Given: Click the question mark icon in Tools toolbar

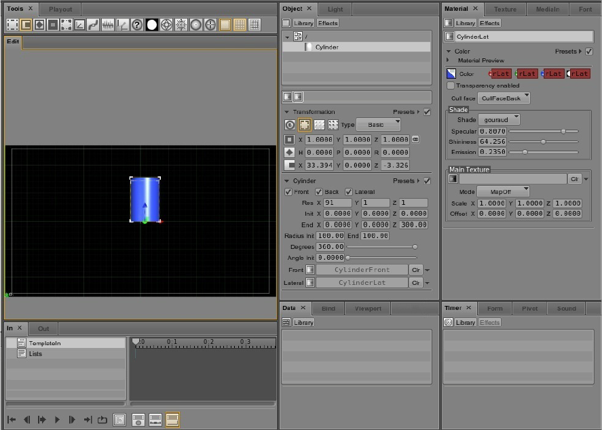Looking at the screenshot, I should [x=137, y=25].
